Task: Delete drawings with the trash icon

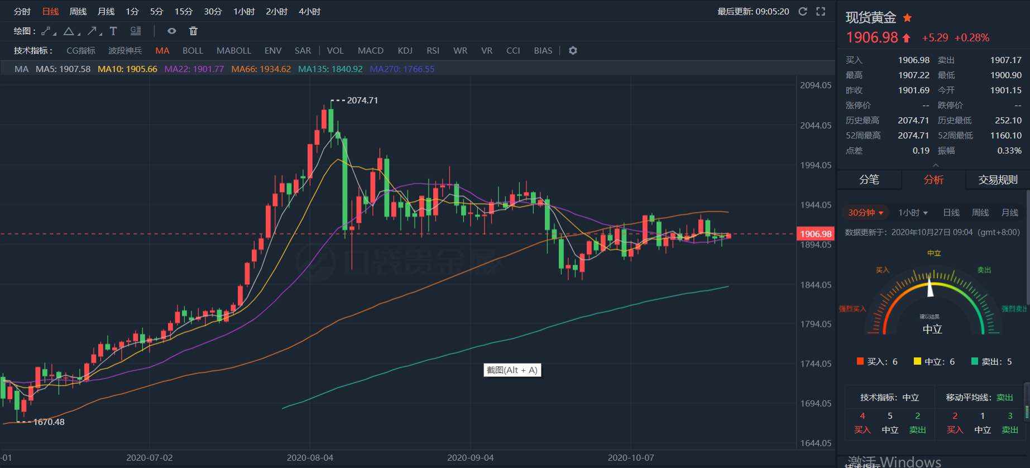Action: coord(193,31)
